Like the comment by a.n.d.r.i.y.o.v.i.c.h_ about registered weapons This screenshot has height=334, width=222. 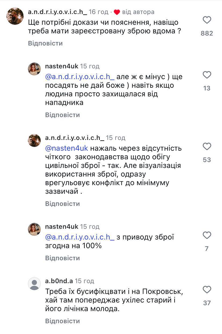pos(207,19)
